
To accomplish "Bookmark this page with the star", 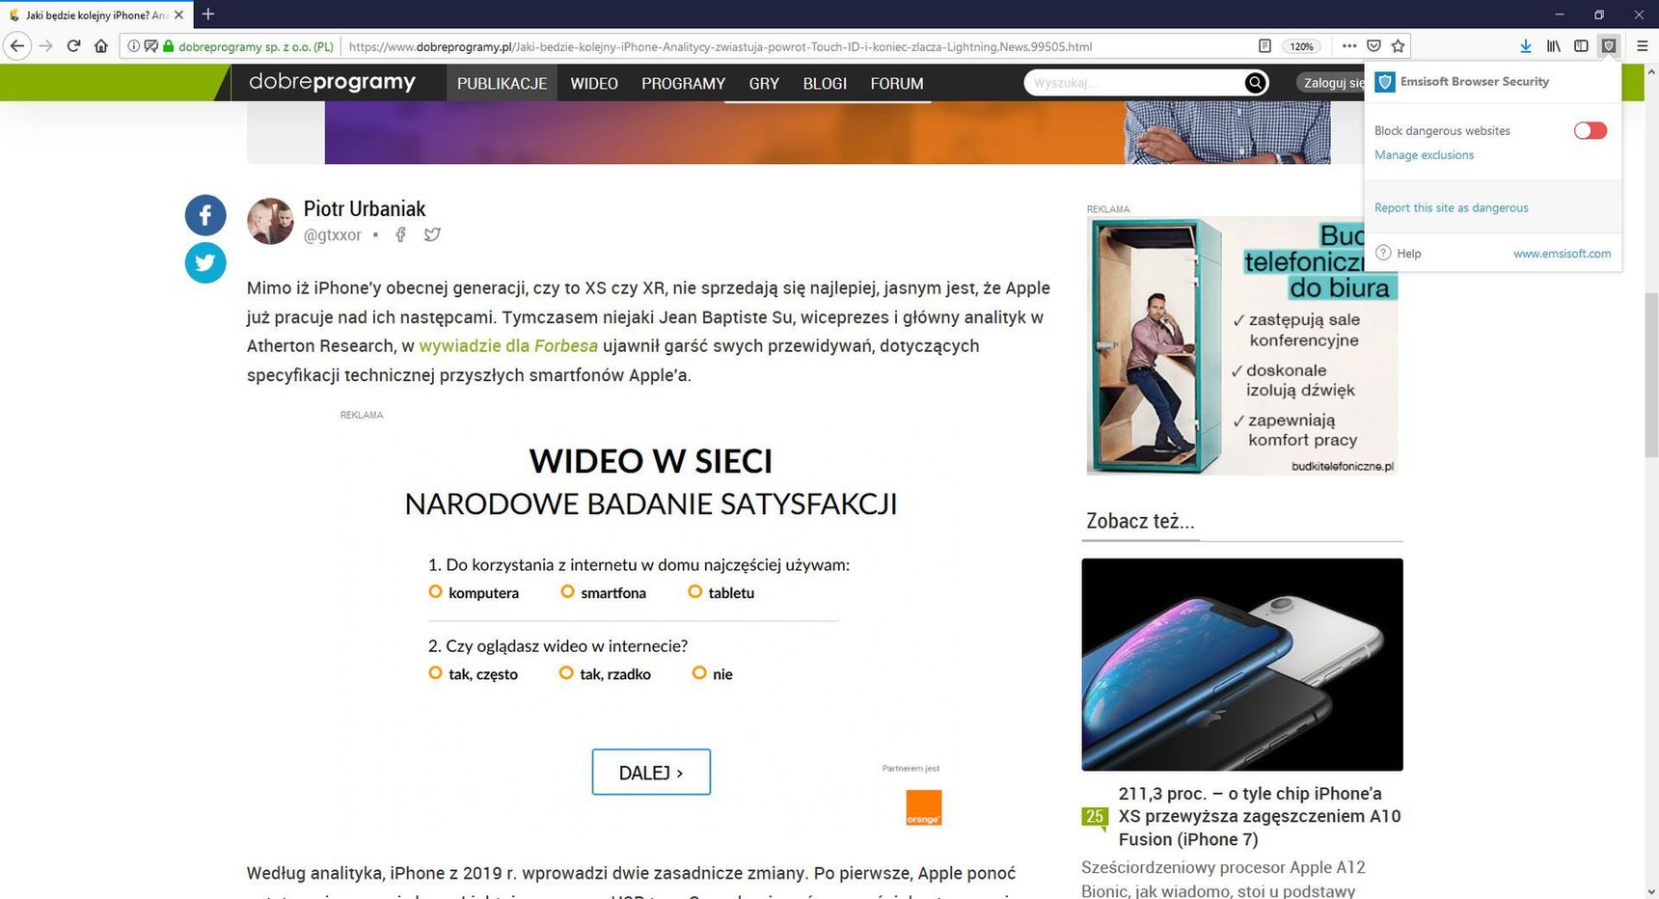I will pyautogui.click(x=1398, y=45).
